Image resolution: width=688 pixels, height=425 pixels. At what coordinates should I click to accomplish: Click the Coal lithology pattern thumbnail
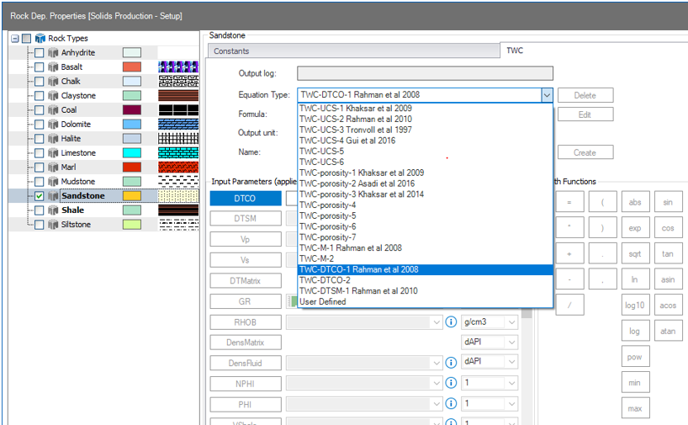[177, 110]
